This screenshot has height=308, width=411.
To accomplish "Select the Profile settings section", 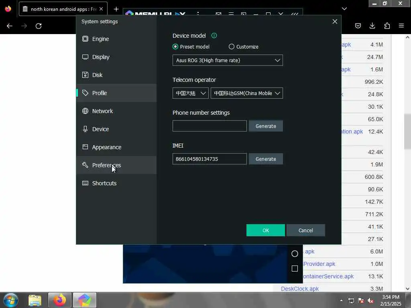I will click(116, 93).
